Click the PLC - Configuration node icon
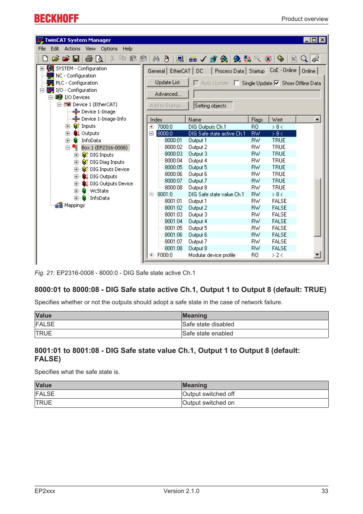 point(50,83)
